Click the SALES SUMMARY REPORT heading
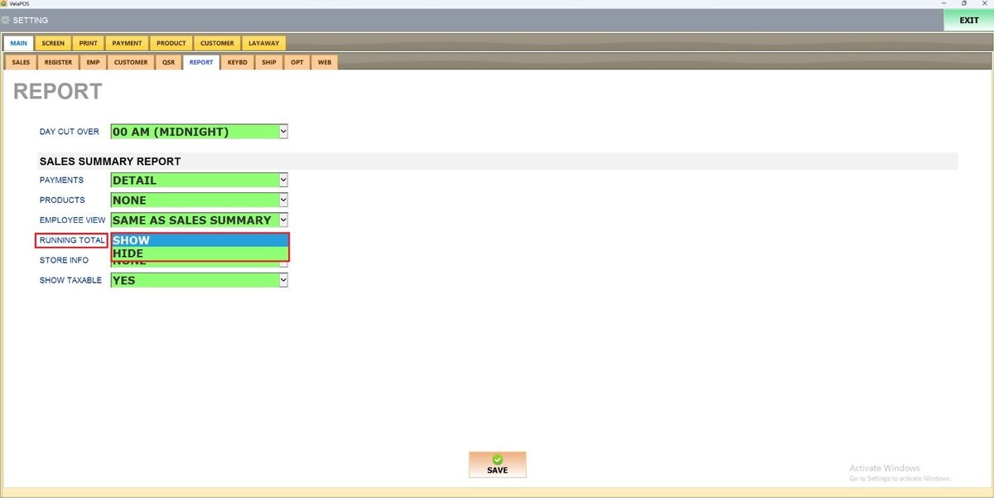The height and width of the screenshot is (498, 994). tap(110, 161)
